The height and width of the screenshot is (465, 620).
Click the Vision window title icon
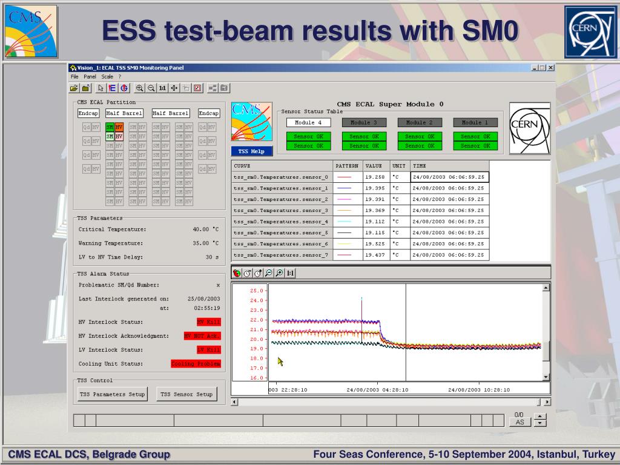click(73, 68)
